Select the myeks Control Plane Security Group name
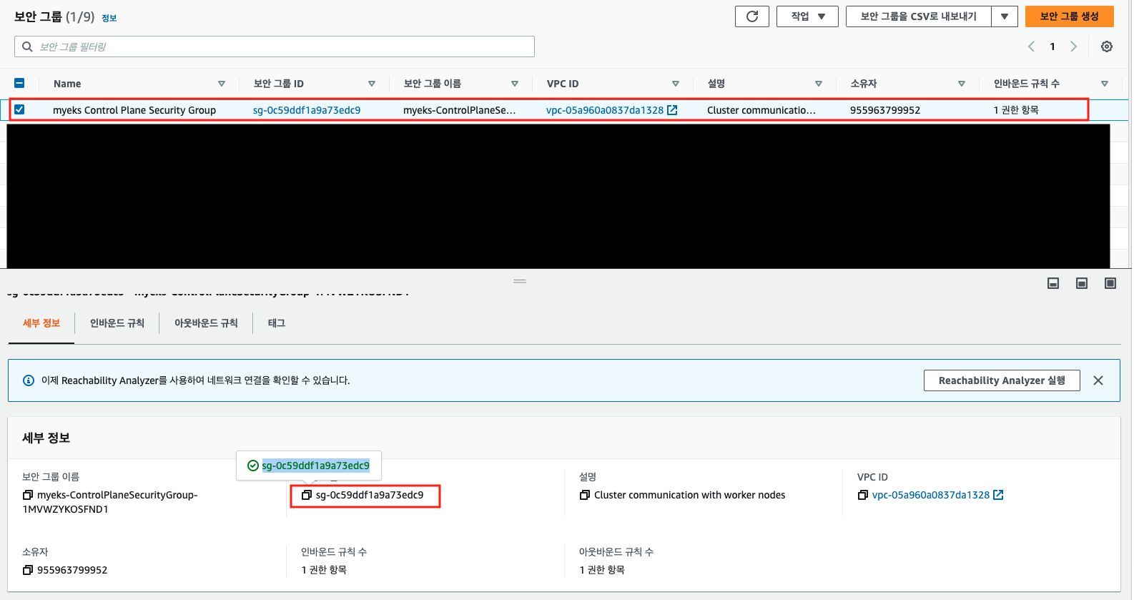Screen dimensions: 1134x600 [134, 110]
